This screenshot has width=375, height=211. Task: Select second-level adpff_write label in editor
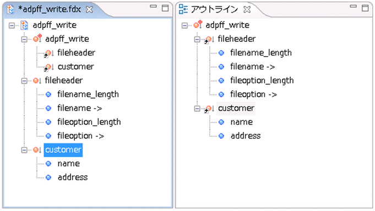(67, 39)
